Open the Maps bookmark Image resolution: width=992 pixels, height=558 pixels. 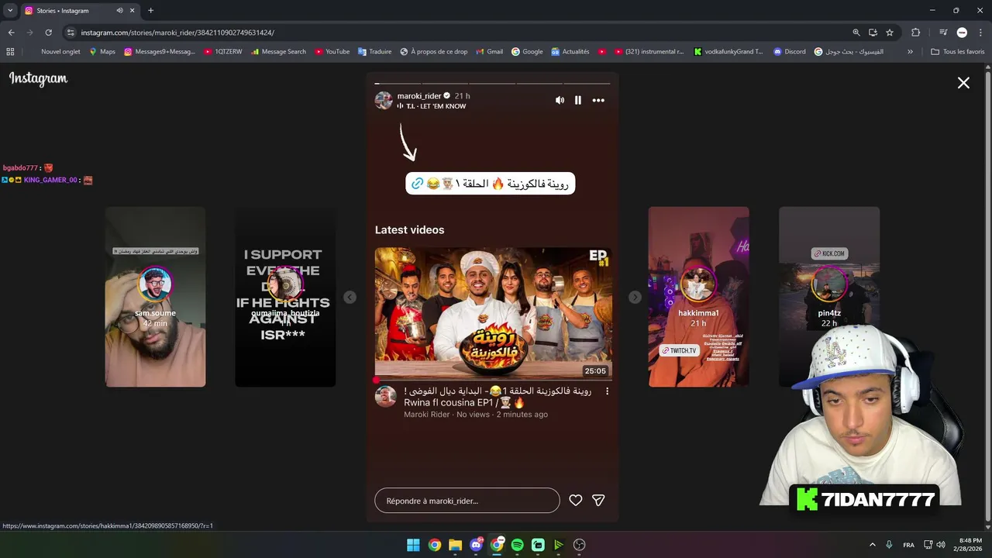coord(102,52)
